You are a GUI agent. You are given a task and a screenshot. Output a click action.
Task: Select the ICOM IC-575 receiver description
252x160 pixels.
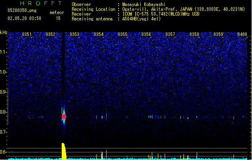pyautogui.click(x=161, y=14)
